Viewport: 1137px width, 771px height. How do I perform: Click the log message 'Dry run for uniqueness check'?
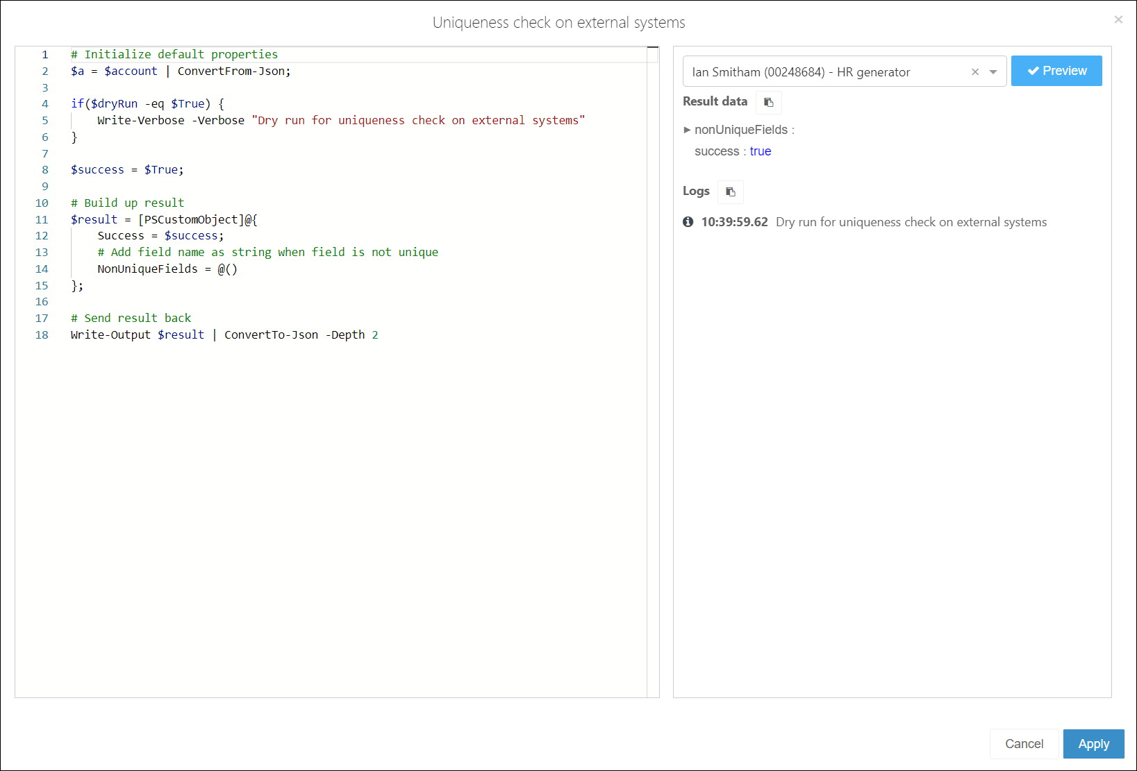(x=911, y=222)
